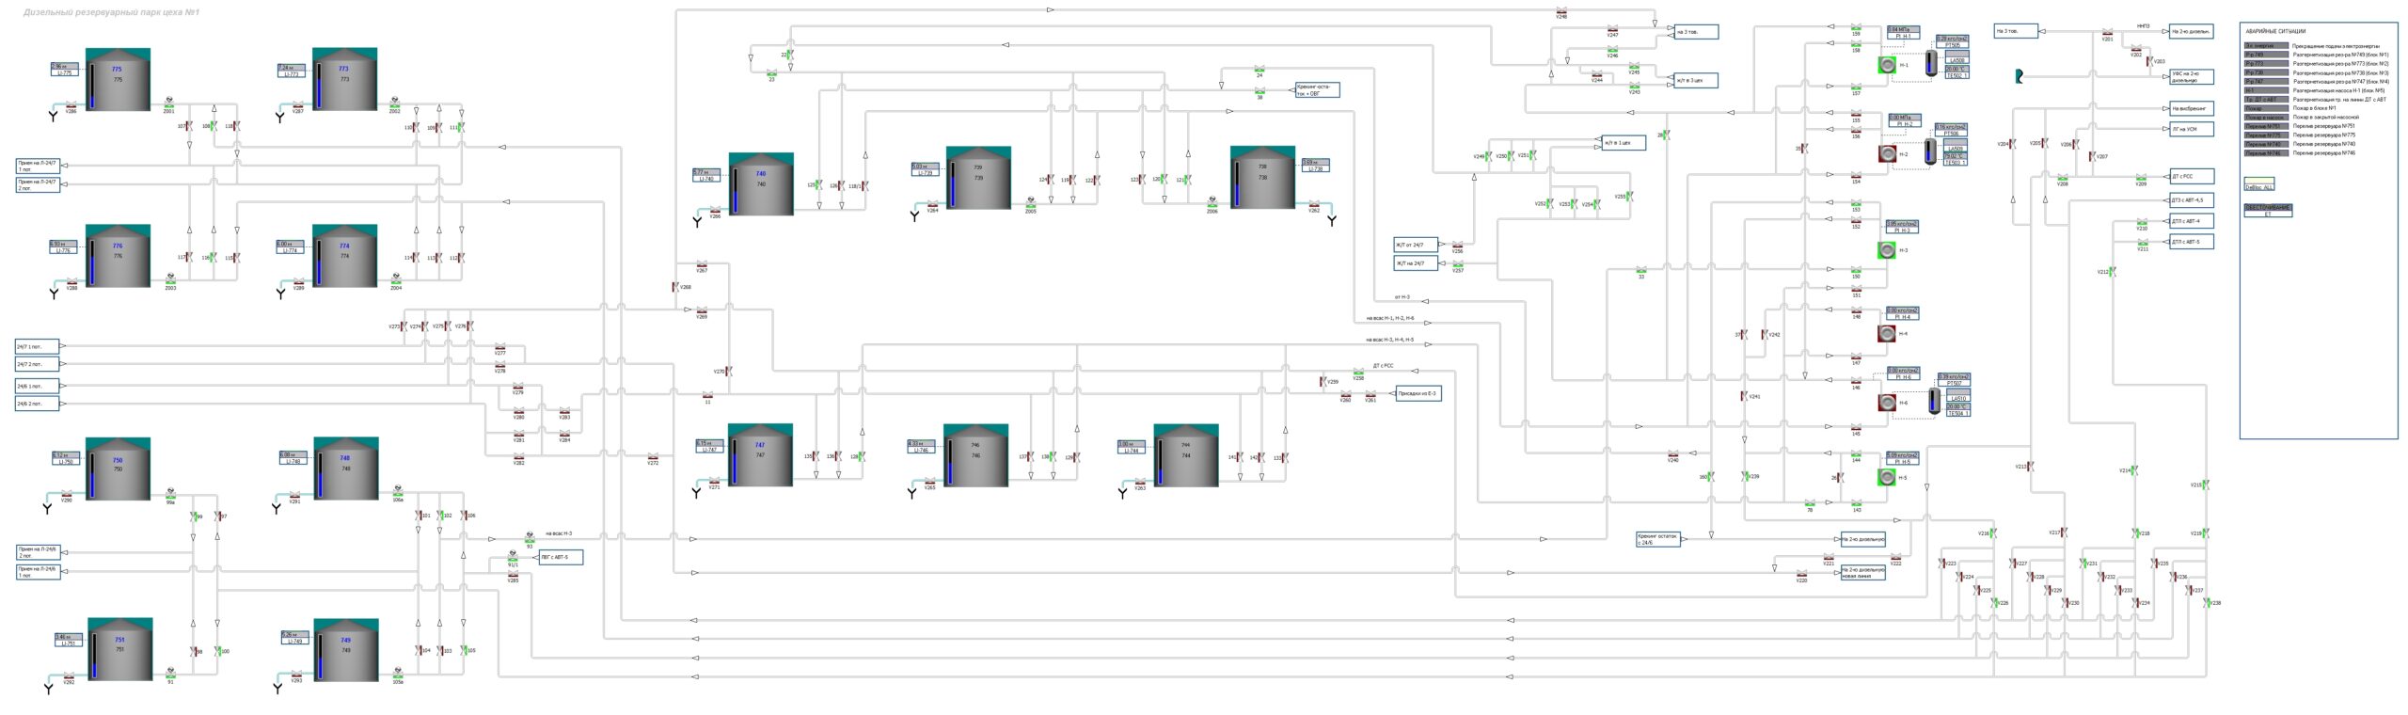The width and height of the screenshot is (2408, 715).
Task: Click valve V259 near ДТ с РСС
Action: (x=1323, y=381)
